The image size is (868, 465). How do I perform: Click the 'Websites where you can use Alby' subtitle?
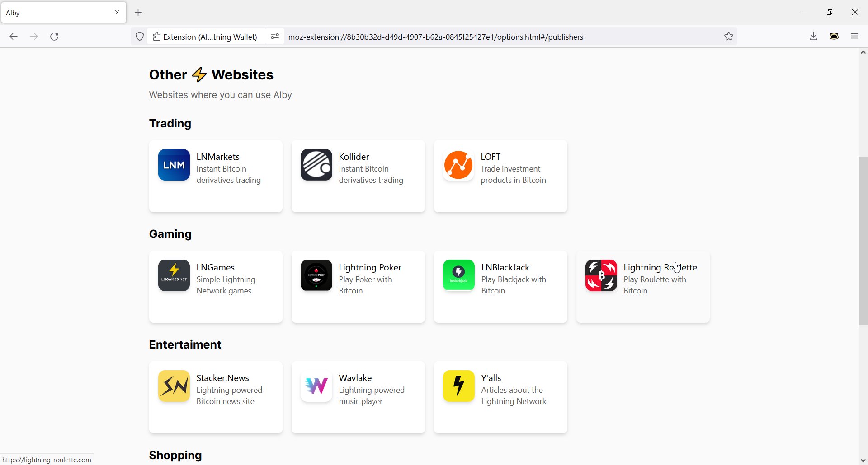(221, 95)
